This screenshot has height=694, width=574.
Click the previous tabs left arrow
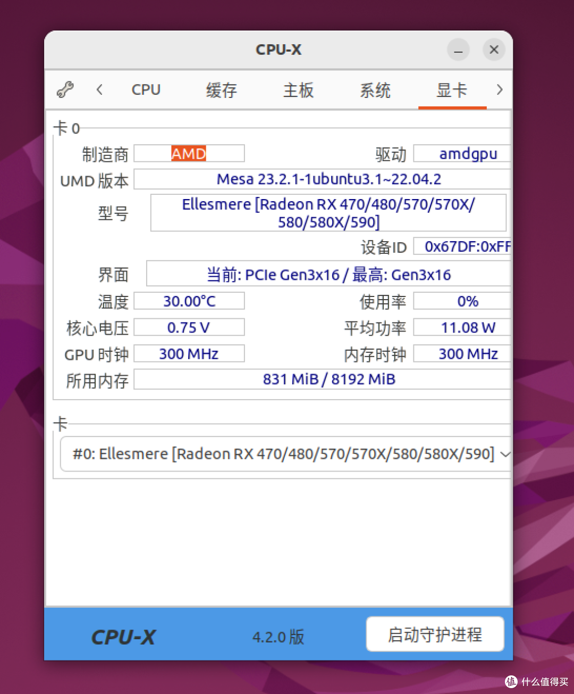point(99,89)
